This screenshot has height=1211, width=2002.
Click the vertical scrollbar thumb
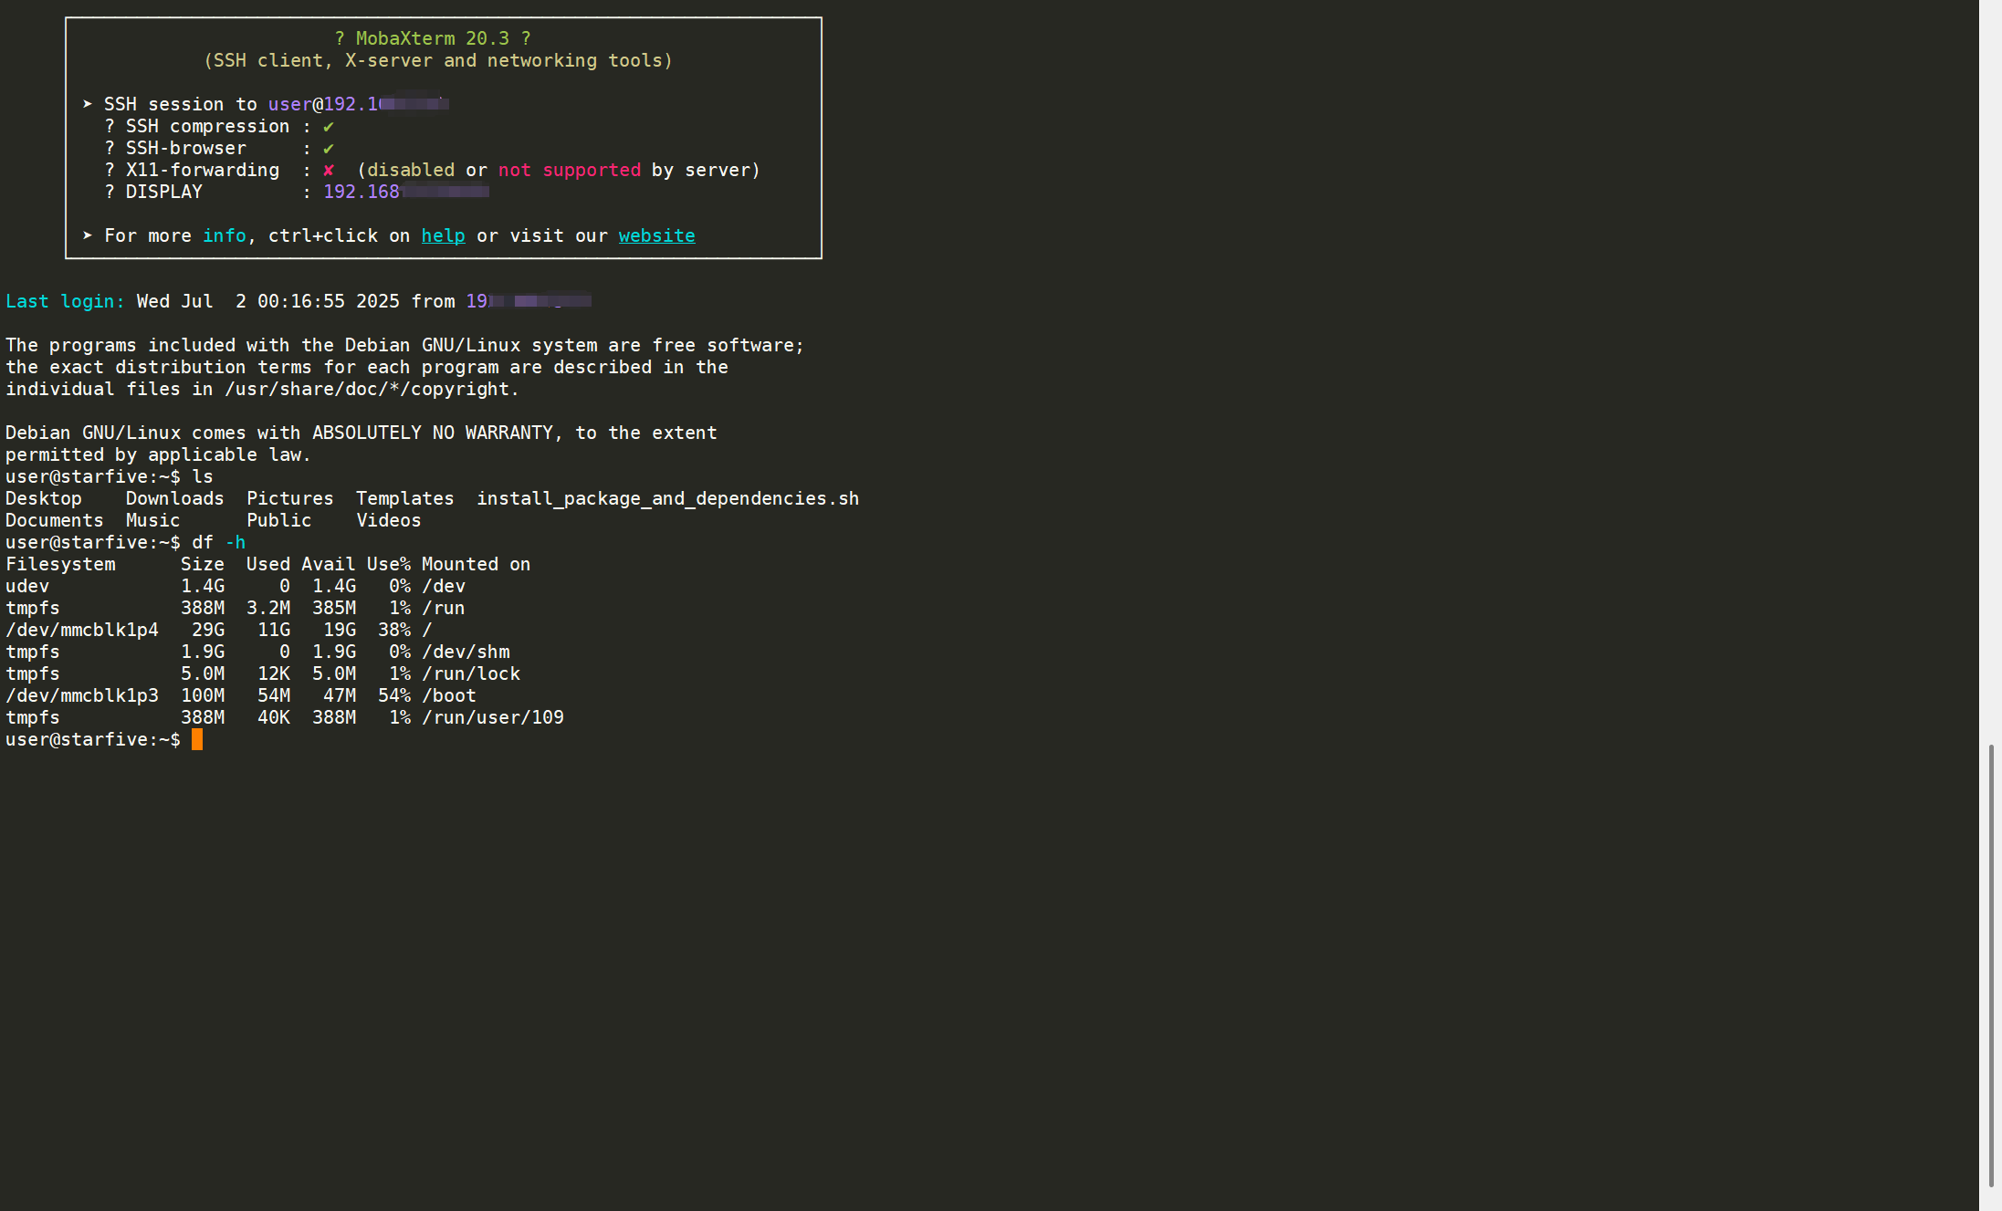tap(1991, 965)
